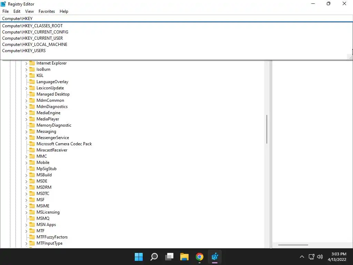Click the MiracastReceiver folder icon
Viewport: 353px width, 265px height.
click(x=32, y=150)
